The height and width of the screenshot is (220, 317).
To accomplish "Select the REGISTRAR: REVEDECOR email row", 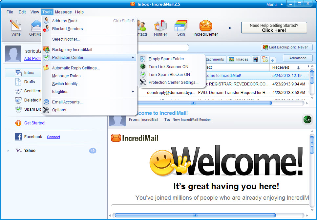I will pyautogui.click(x=257, y=84).
